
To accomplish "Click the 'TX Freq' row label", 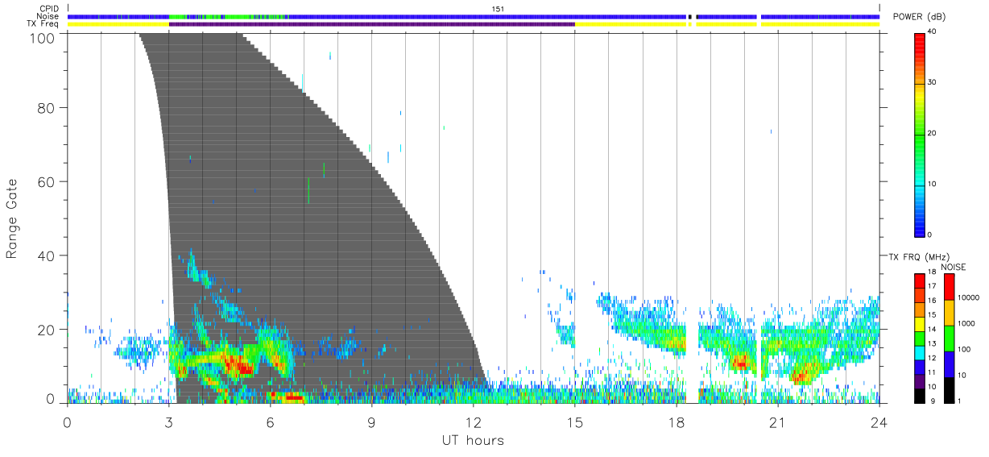I will 43,23.
